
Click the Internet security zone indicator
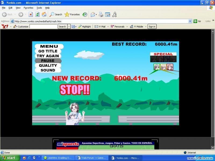[x=190, y=152]
